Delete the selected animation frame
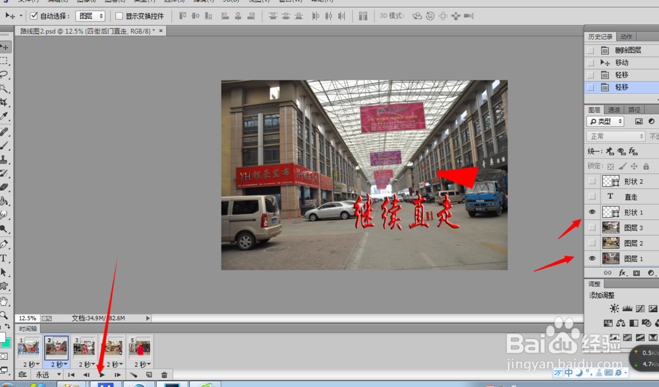Viewport: 659px width, 387px height. coord(164,375)
